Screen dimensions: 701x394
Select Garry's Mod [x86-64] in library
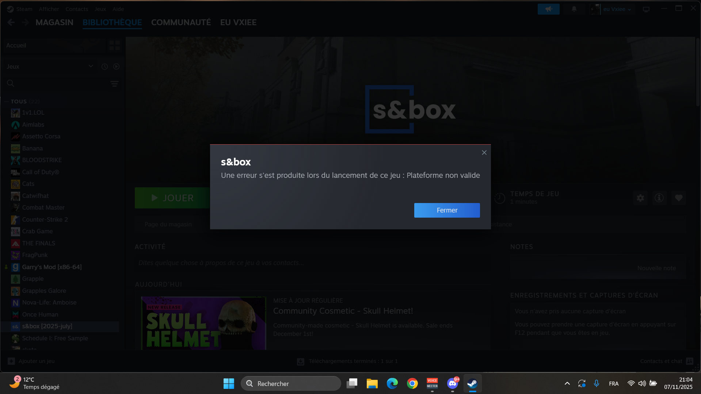pyautogui.click(x=52, y=267)
